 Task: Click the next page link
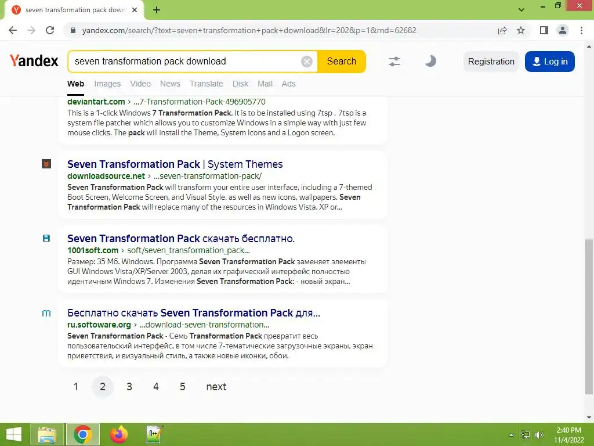(216, 386)
